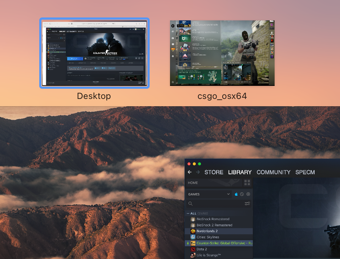Select BioShock Remastered in game list
This screenshot has height=259, width=340.
pos(219,219)
